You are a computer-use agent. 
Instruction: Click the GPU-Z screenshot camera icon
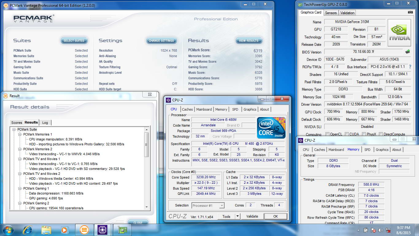[410, 12]
